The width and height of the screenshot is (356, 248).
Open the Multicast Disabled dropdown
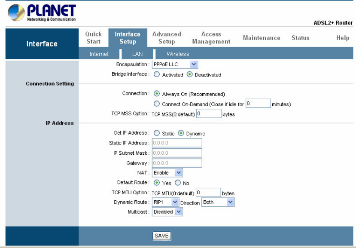pyautogui.click(x=167, y=212)
